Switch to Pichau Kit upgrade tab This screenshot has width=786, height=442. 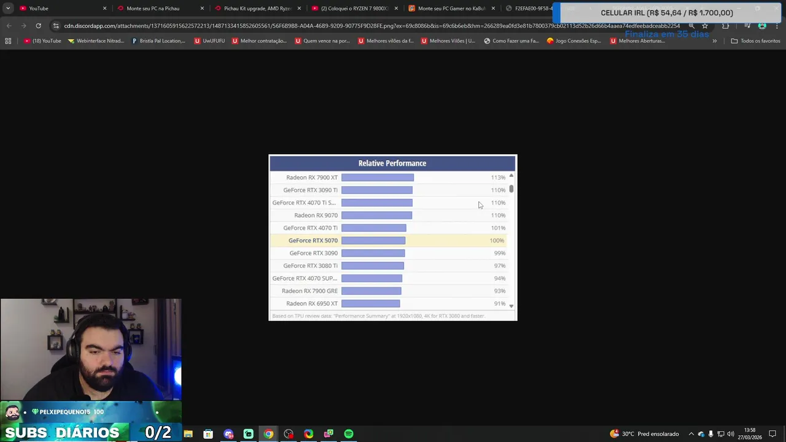(258, 9)
